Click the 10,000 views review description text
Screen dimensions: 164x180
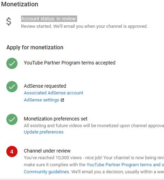click(x=94, y=165)
